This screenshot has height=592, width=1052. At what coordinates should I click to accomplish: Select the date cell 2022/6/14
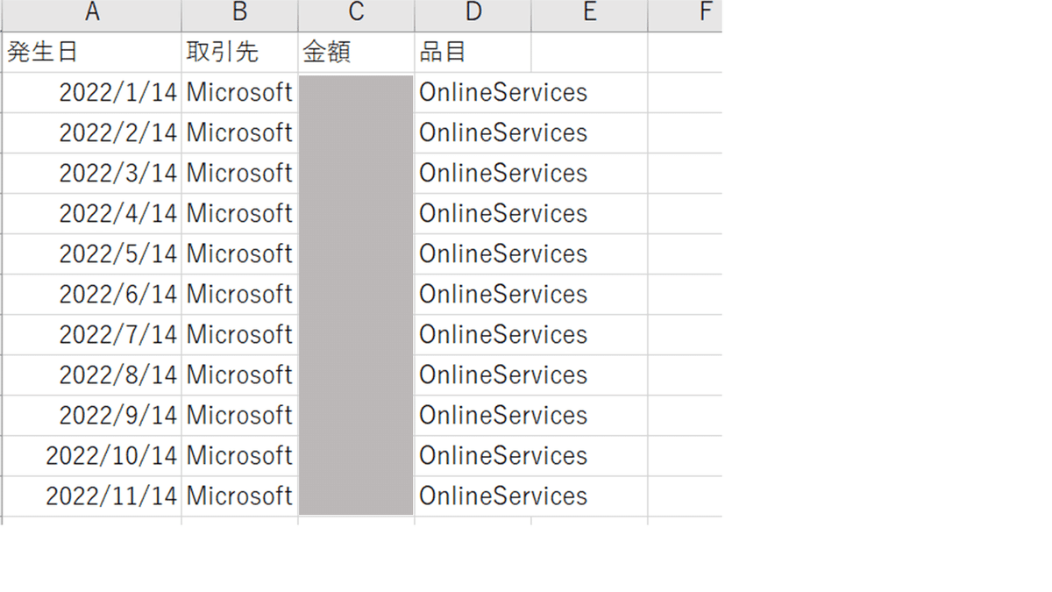tap(91, 295)
